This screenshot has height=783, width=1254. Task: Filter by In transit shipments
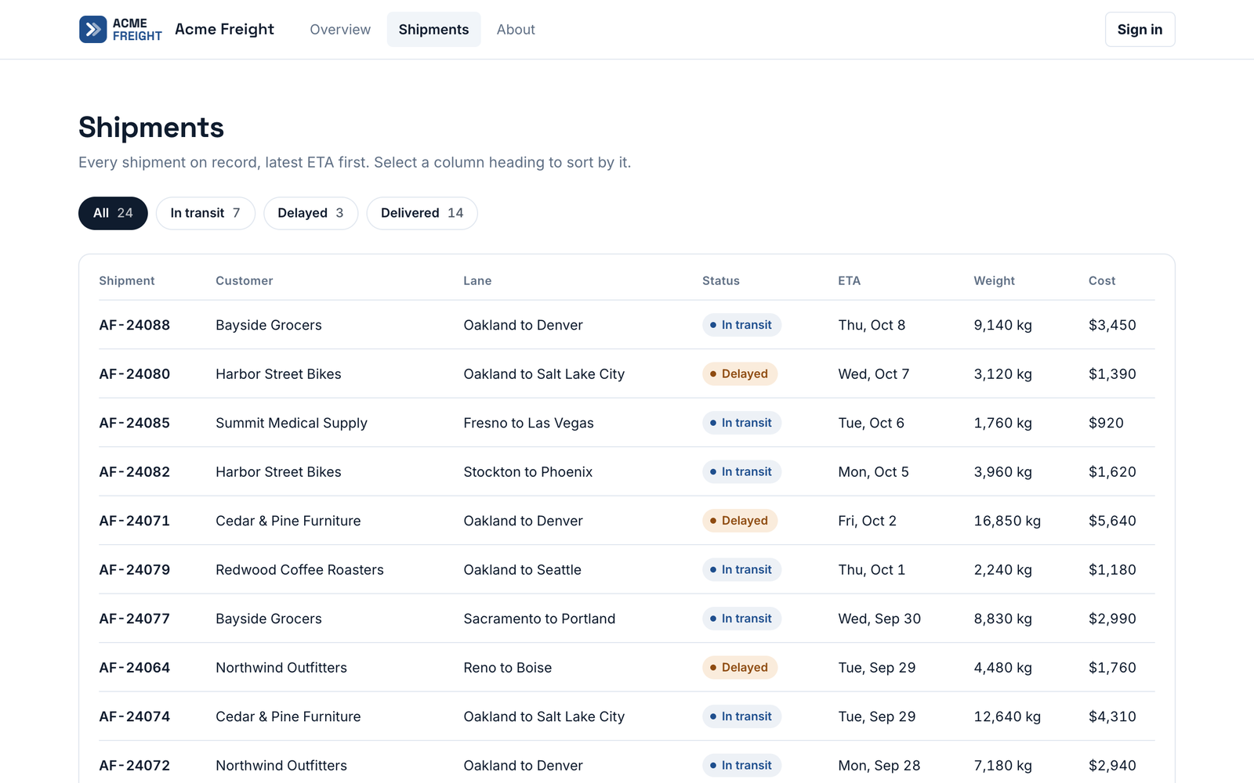click(x=205, y=213)
